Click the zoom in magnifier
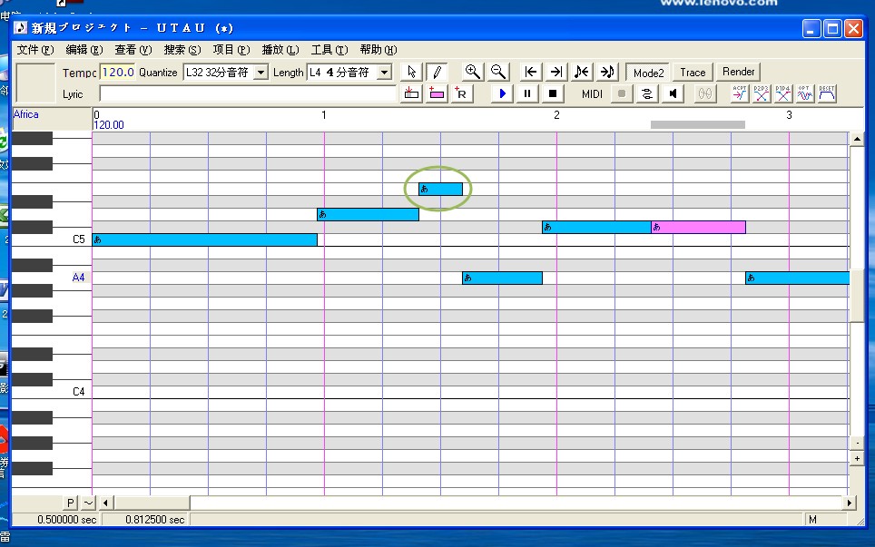The height and width of the screenshot is (547, 875). (x=473, y=72)
